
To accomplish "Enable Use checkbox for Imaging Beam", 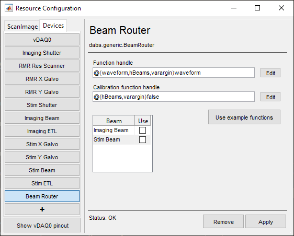I will click(x=142, y=130).
